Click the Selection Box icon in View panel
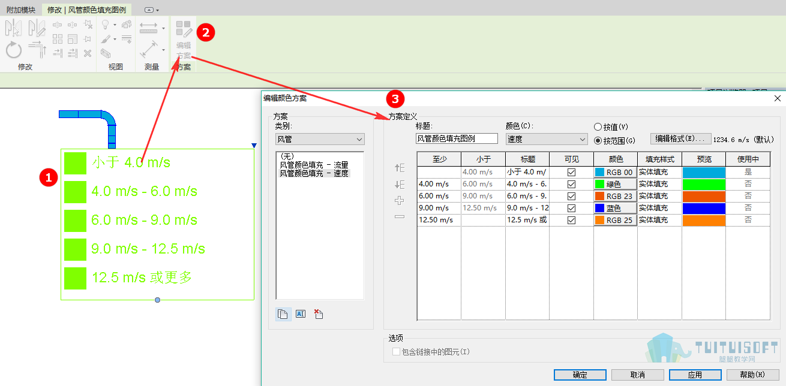This screenshot has width=786, height=386. click(x=106, y=53)
